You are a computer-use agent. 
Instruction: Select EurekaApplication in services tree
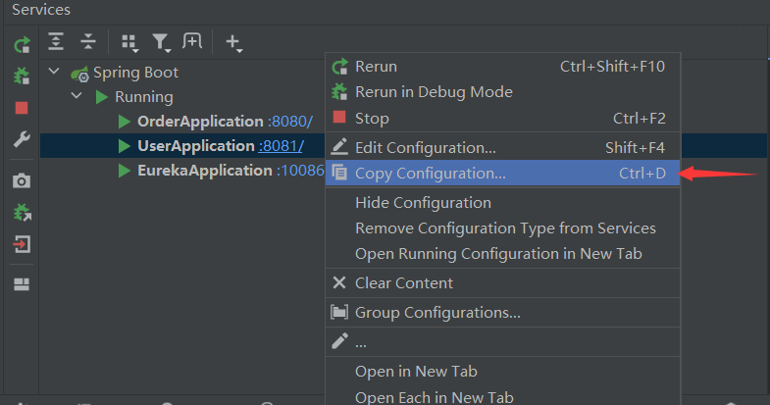point(204,171)
